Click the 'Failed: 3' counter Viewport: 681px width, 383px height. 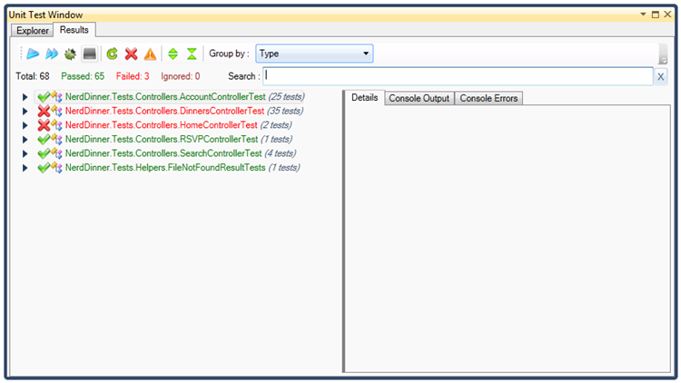pos(133,76)
